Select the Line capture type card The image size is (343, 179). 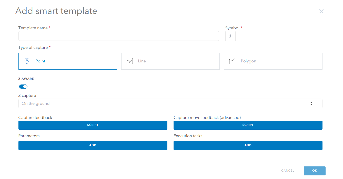(170, 61)
